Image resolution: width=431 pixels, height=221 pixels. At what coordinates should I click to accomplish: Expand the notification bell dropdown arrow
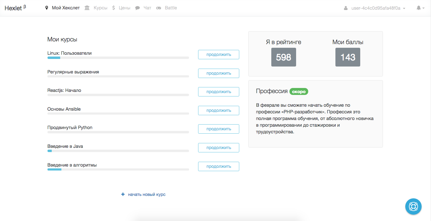[423, 8]
